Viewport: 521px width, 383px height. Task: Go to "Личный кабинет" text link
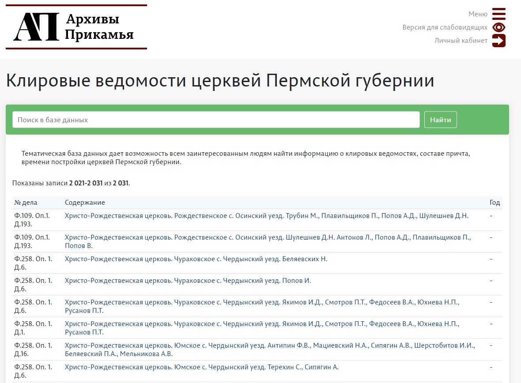coord(461,41)
